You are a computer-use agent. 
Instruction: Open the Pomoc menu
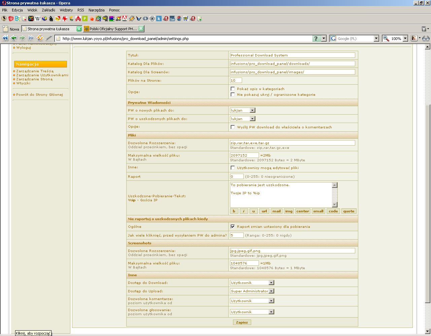coord(114,10)
